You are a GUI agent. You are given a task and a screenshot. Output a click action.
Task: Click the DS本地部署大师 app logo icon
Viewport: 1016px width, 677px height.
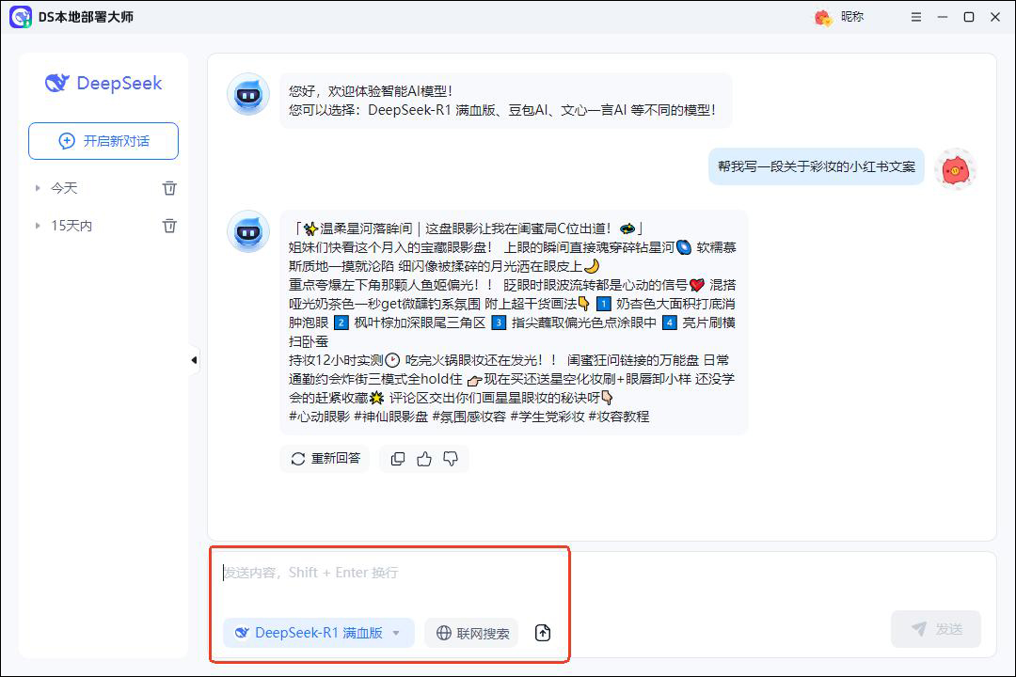pos(21,17)
